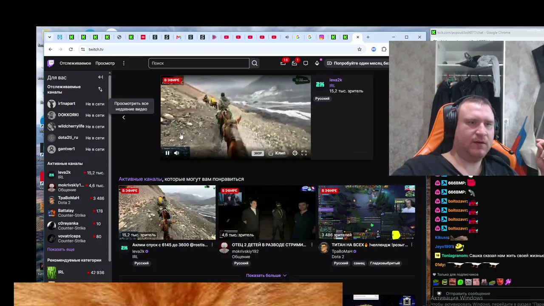This screenshot has width=544, height=306.
Task: Open a new Chrome tab
Action: (x=368, y=37)
